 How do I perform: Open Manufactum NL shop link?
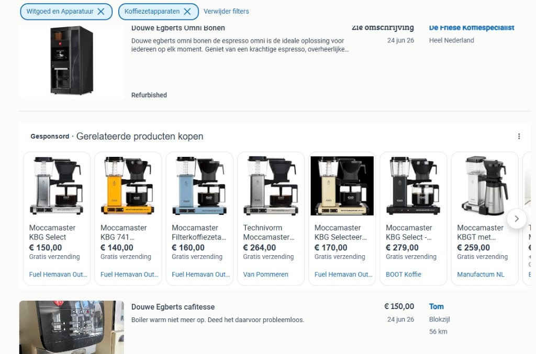[x=481, y=275]
